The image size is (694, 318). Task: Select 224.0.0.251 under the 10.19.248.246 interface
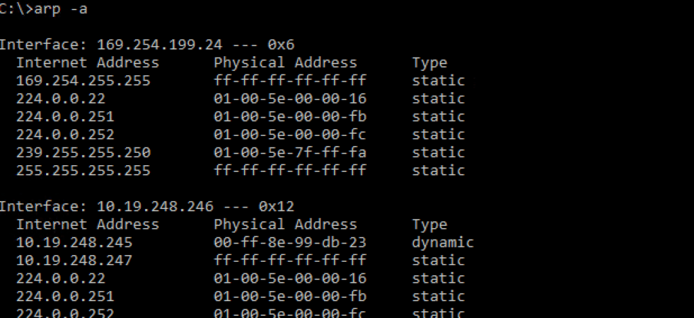point(65,296)
